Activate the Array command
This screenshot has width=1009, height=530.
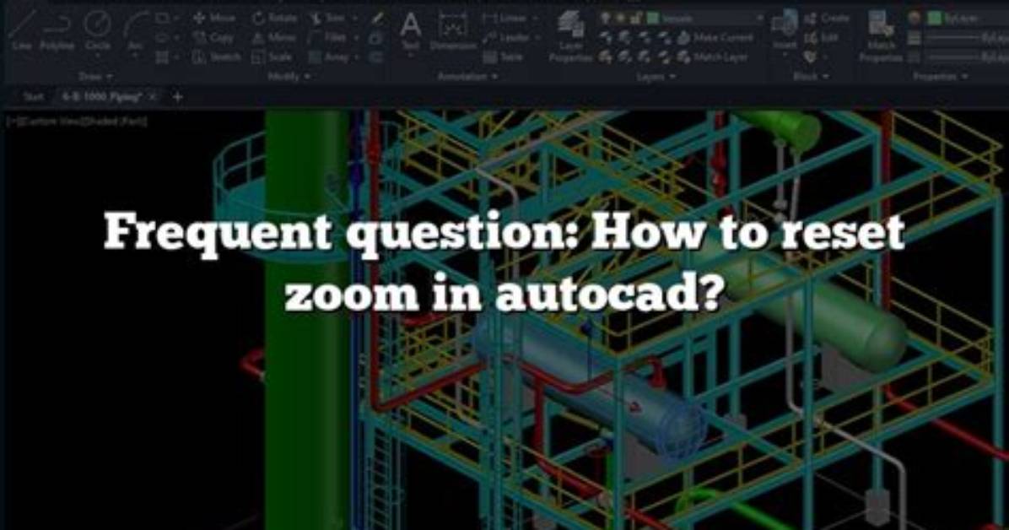(329, 57)
